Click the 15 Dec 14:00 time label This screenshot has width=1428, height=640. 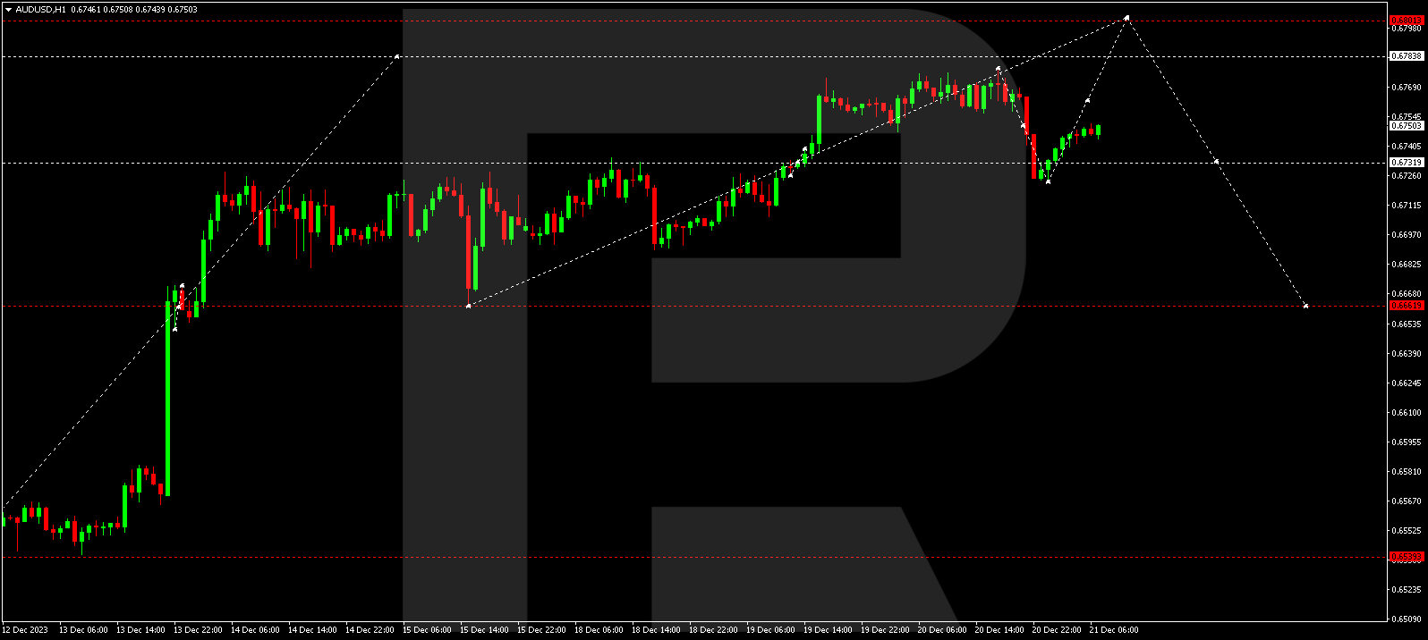[x=484, y=630]
